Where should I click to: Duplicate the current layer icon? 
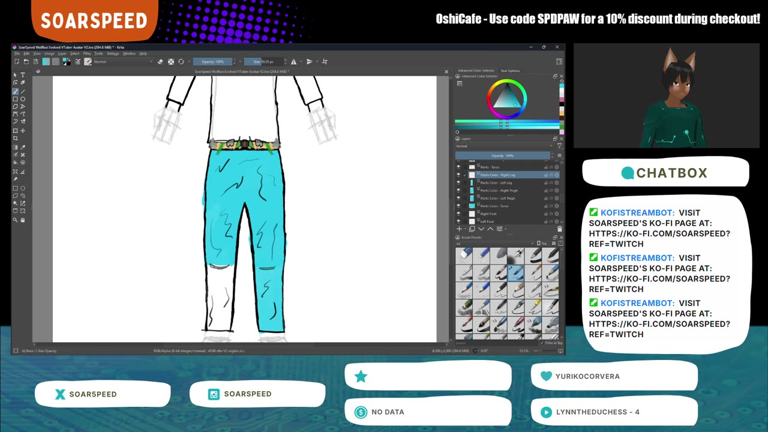(472, 229)
